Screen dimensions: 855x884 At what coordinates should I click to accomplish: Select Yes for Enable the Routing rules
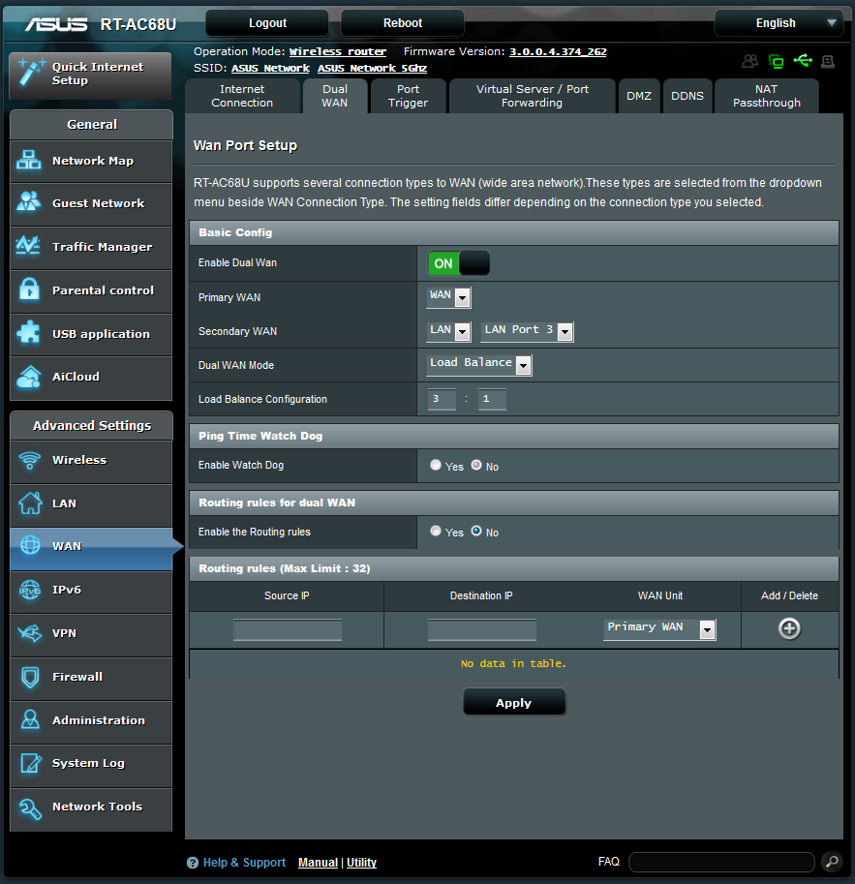435,531
